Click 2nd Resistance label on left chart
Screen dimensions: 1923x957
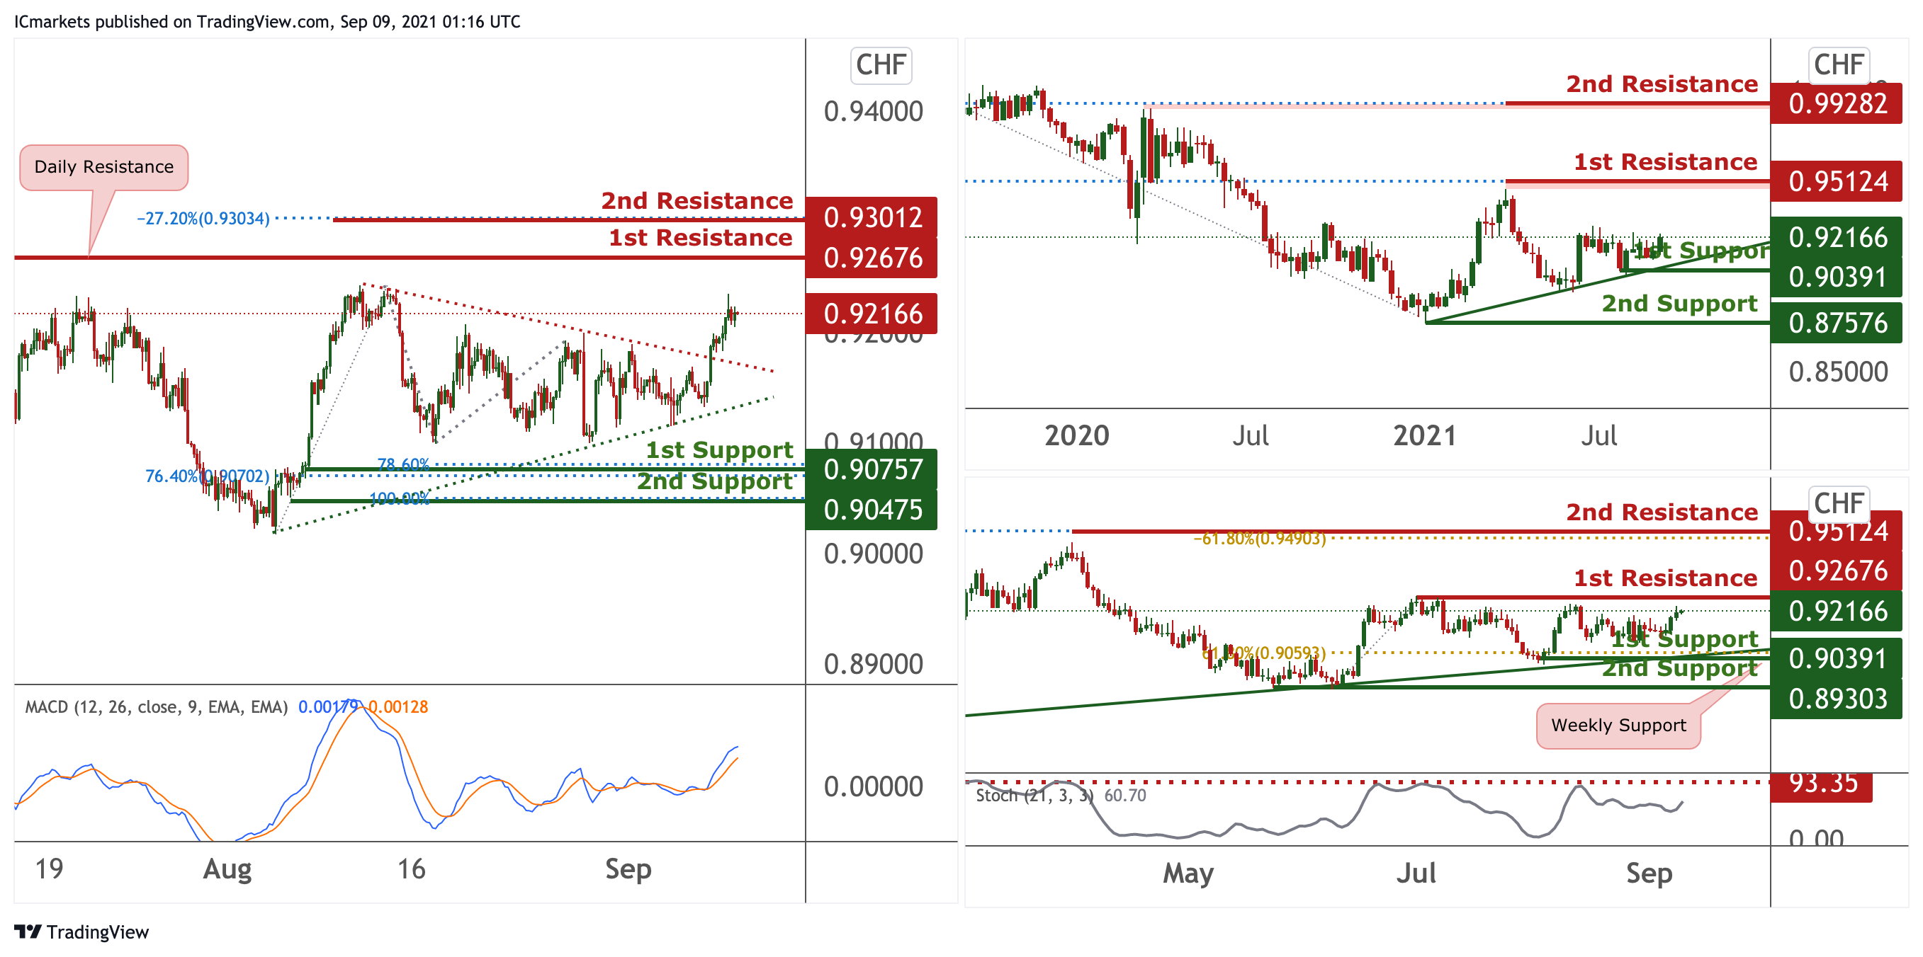pos(697,202)
